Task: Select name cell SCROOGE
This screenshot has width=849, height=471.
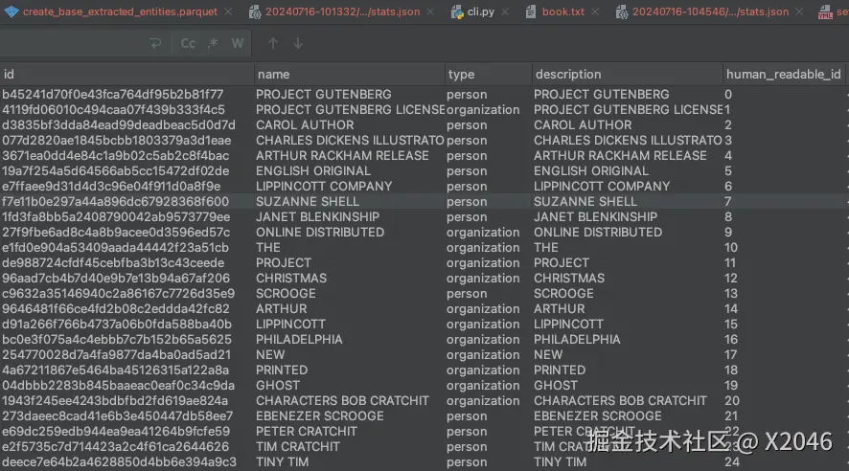Action: point(286,293)
